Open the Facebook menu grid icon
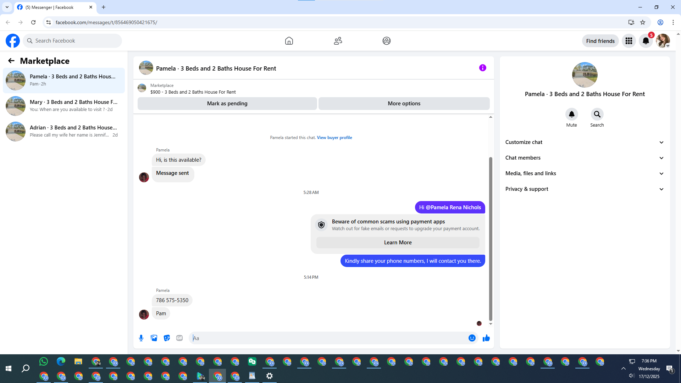 point(629,41)
